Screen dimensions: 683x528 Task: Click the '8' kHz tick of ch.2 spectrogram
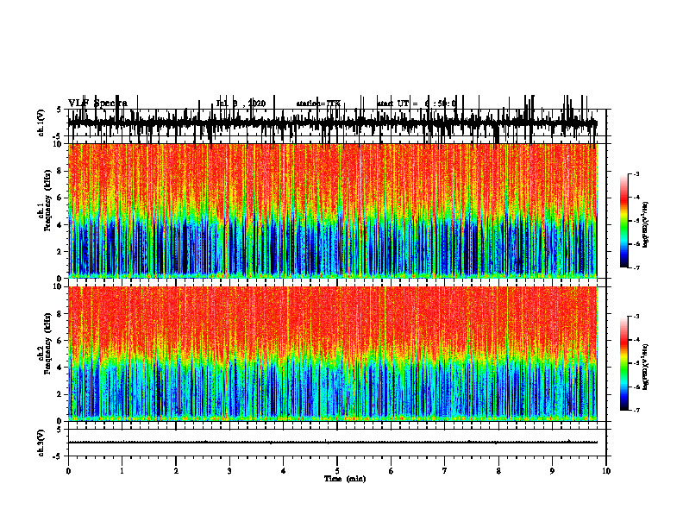coord(60,314)
